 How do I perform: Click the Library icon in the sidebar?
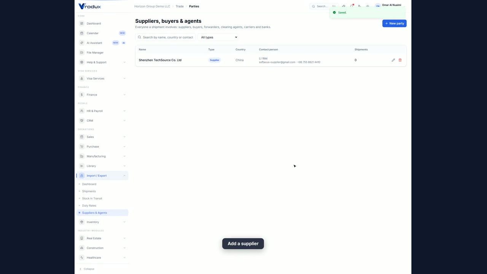(x=82, y=166)
